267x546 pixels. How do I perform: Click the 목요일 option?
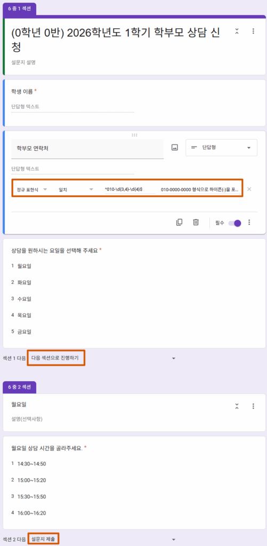click(25, 315)
